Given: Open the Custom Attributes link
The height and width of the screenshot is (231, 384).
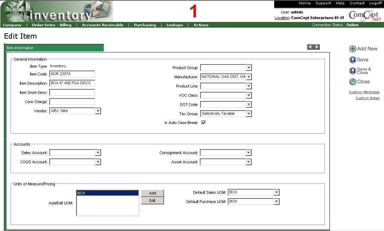Looking at the screenshot, I should (364, 92).
